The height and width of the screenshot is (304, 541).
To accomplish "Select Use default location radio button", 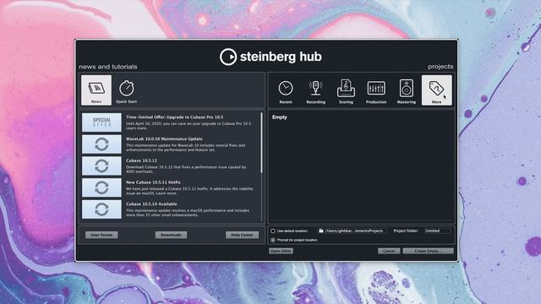I will click(273, 231).
